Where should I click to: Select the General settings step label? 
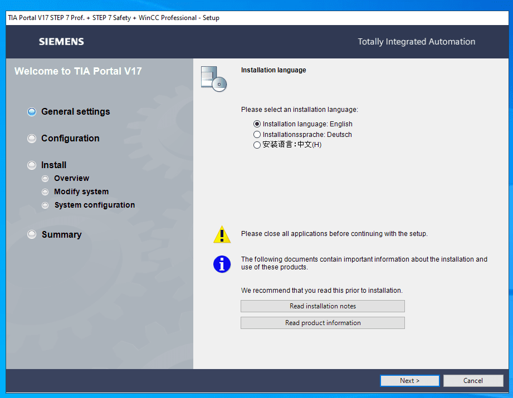(x=76, y=111)
